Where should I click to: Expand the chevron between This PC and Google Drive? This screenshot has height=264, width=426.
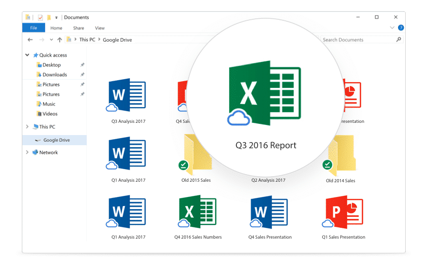(x=99, y=40)
